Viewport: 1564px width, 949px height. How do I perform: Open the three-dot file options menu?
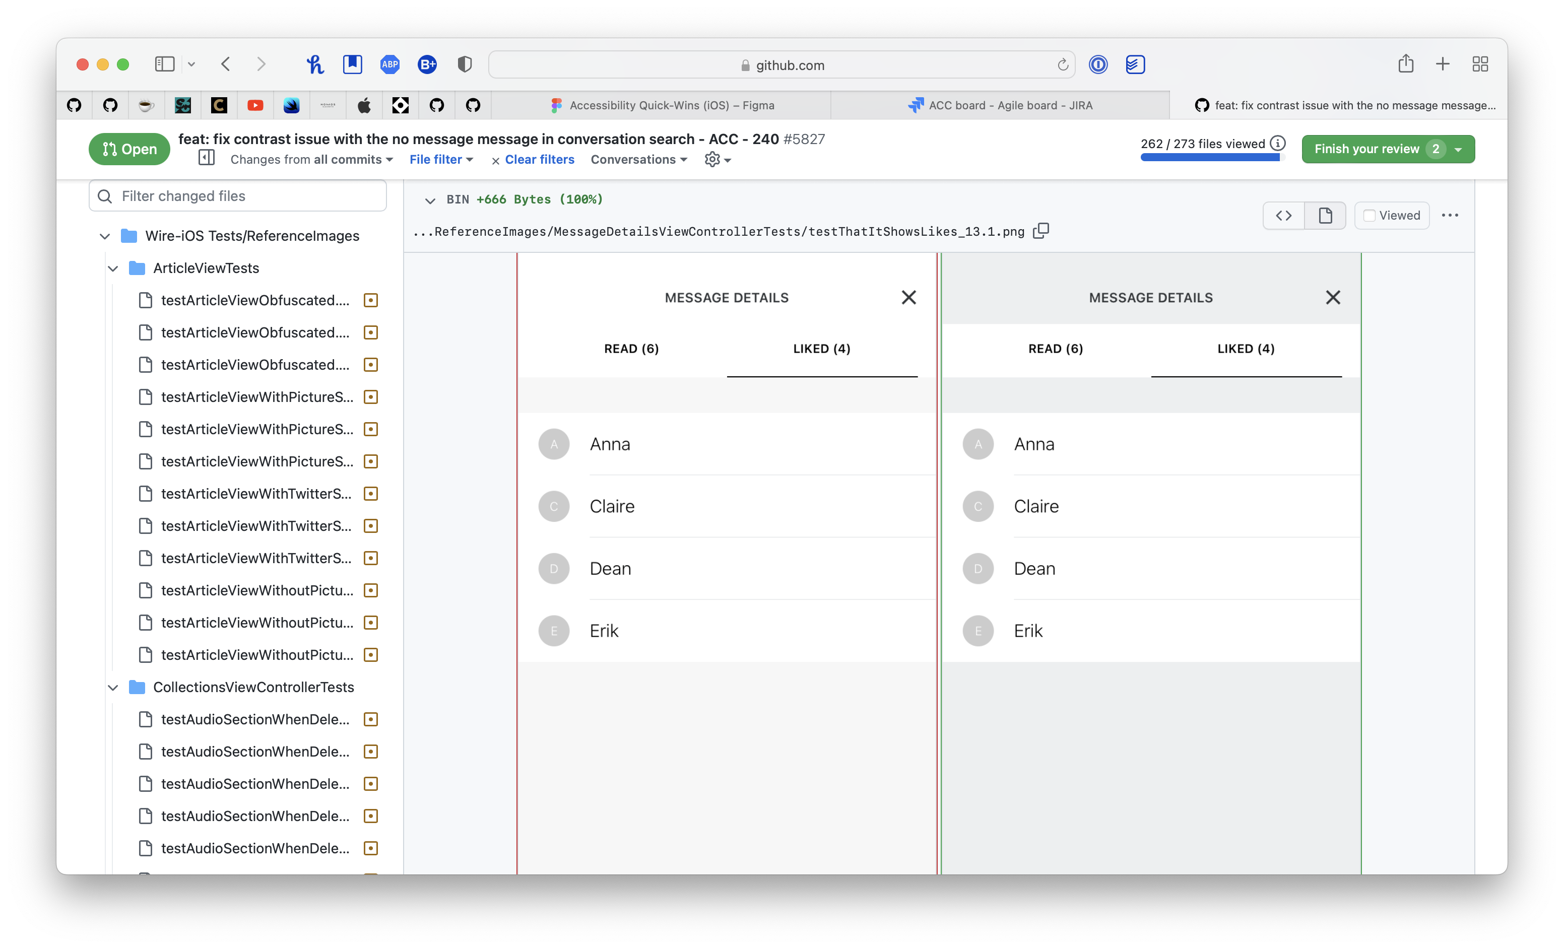click(1450, 216)
